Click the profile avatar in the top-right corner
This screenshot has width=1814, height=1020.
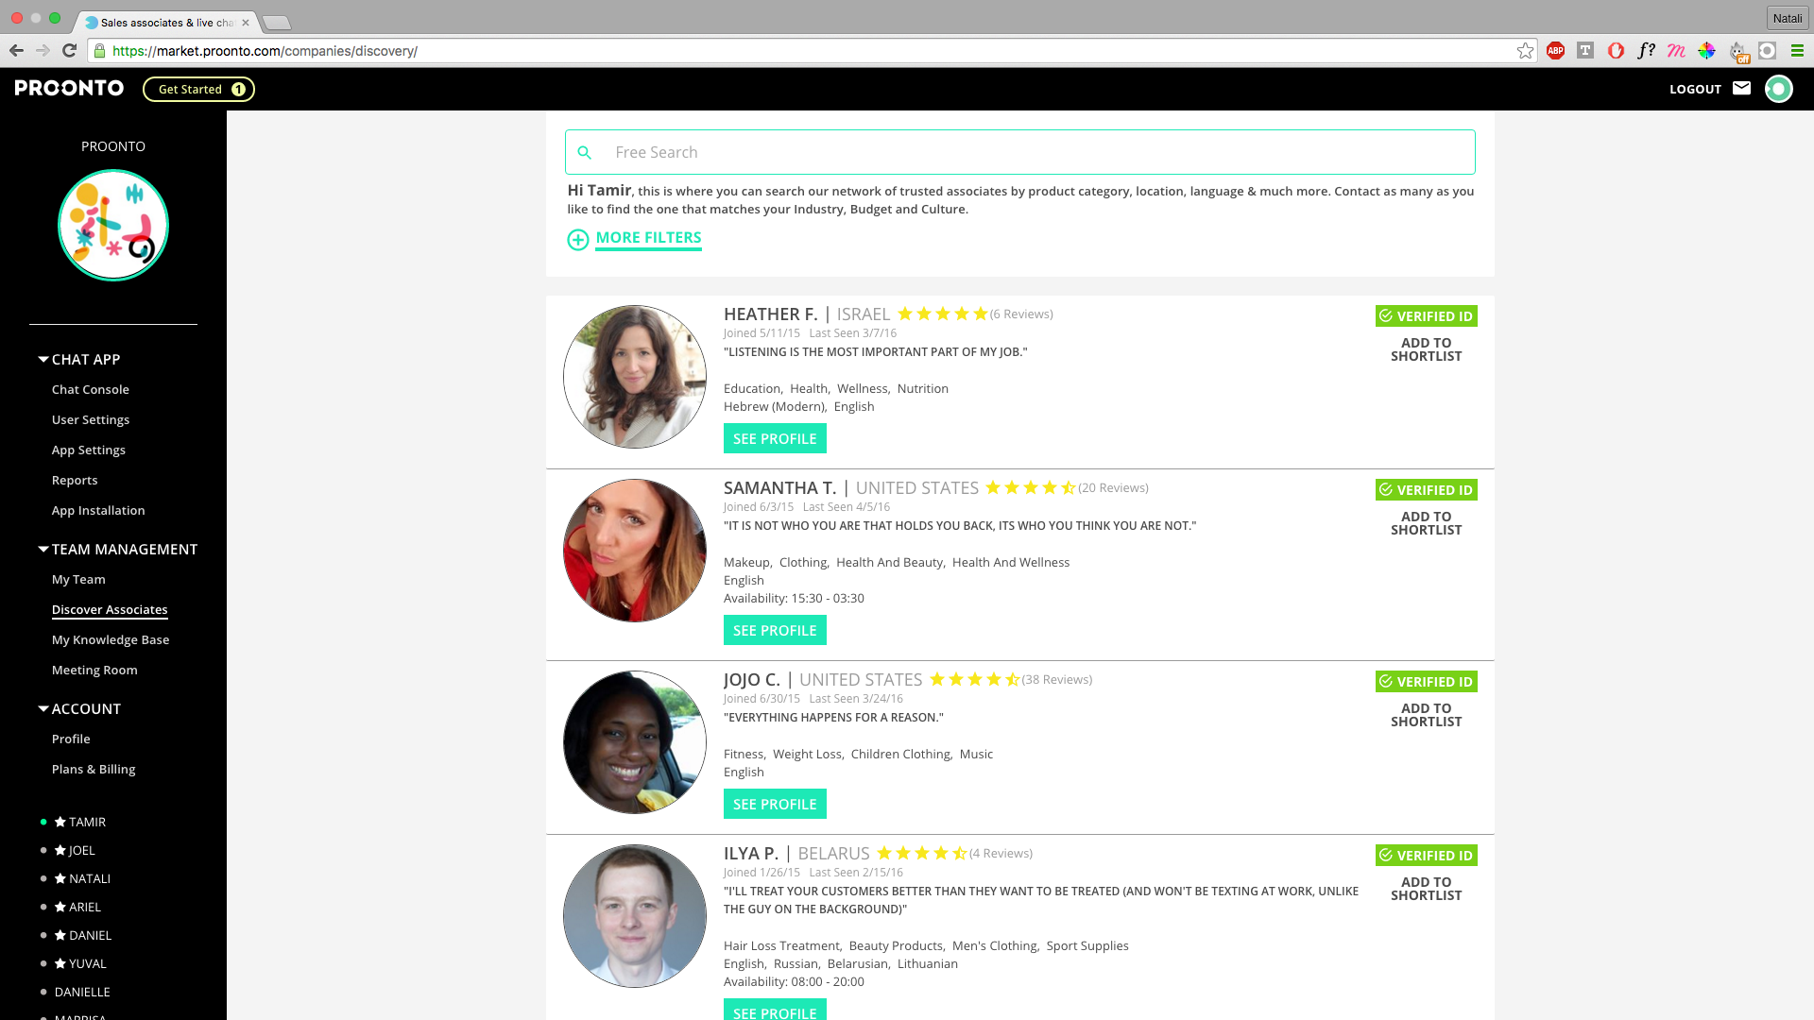coord(1778,88)
